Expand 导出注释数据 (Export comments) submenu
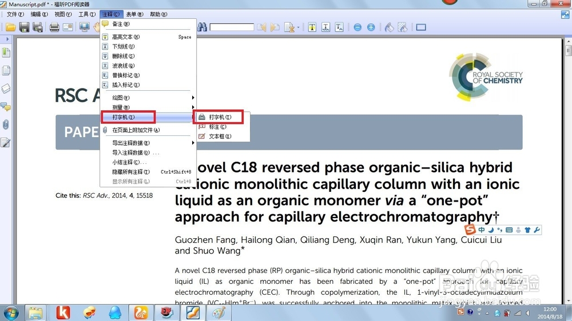572x321 pixels. point(148,143)
